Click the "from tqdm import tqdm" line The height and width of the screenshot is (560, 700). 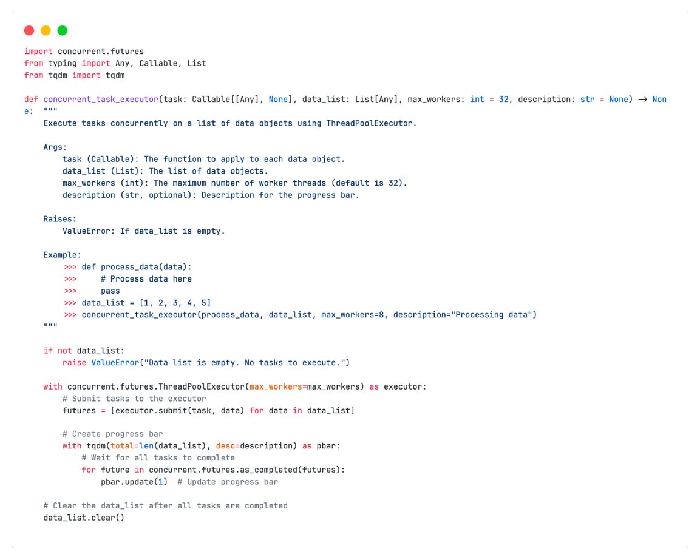click(75, 75)
